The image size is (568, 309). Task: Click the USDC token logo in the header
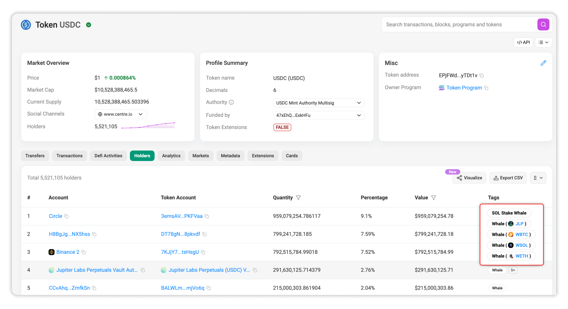(25, 25)
